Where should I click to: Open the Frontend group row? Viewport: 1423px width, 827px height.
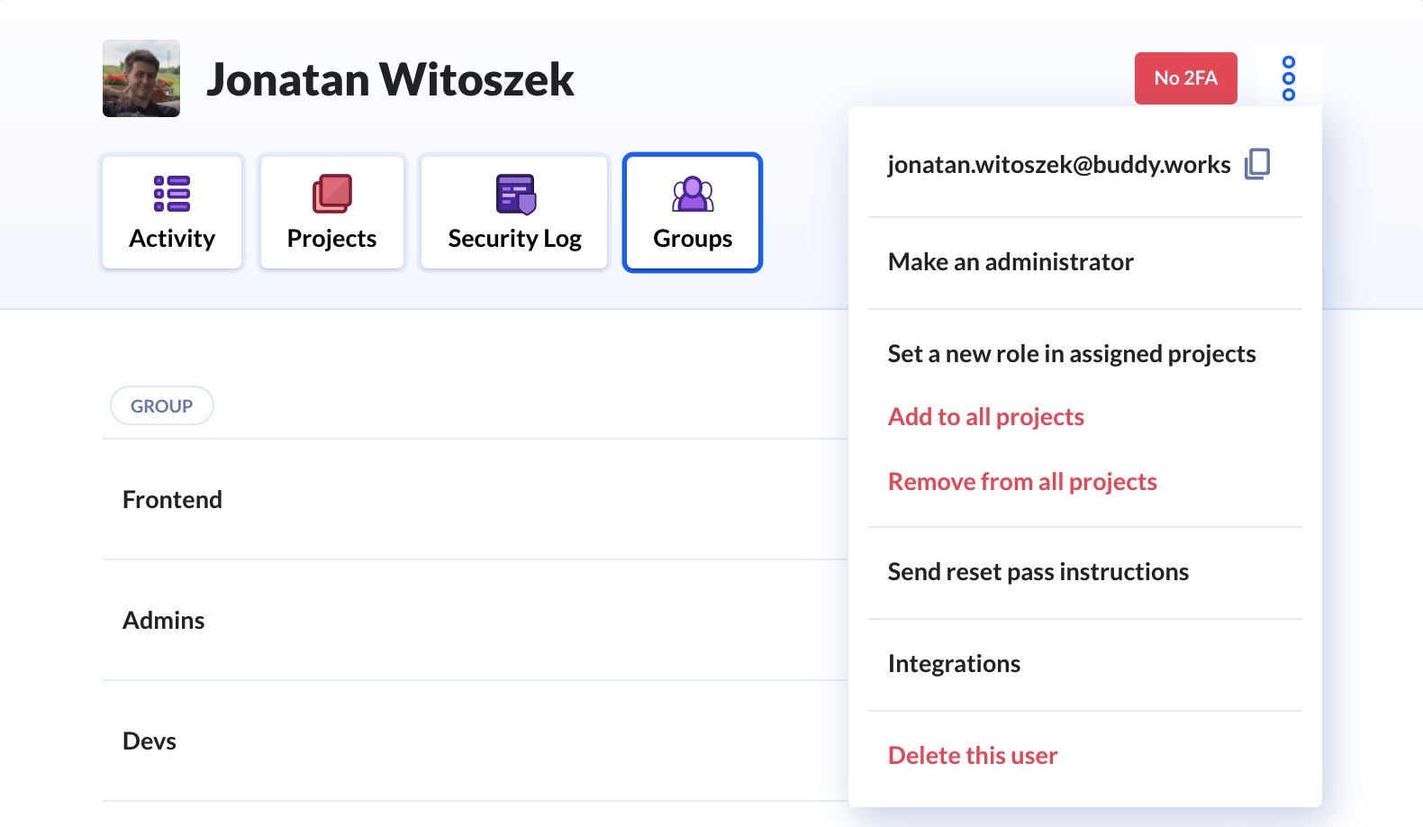click(476, 500)
